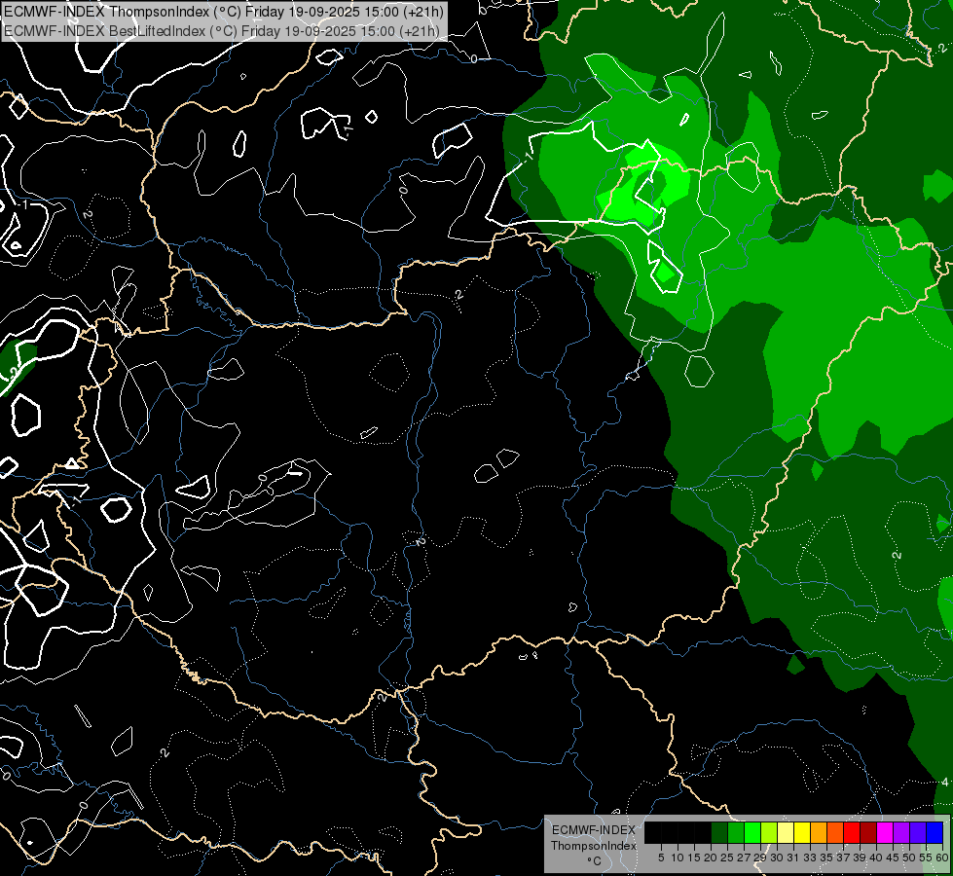Click the ECMWF-INDEX ThompsonIndex legend label
953x876 pixels.
point(593,838)
